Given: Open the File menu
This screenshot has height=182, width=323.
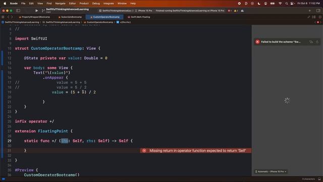Looking at the screenshot, I should pos(23,4).
